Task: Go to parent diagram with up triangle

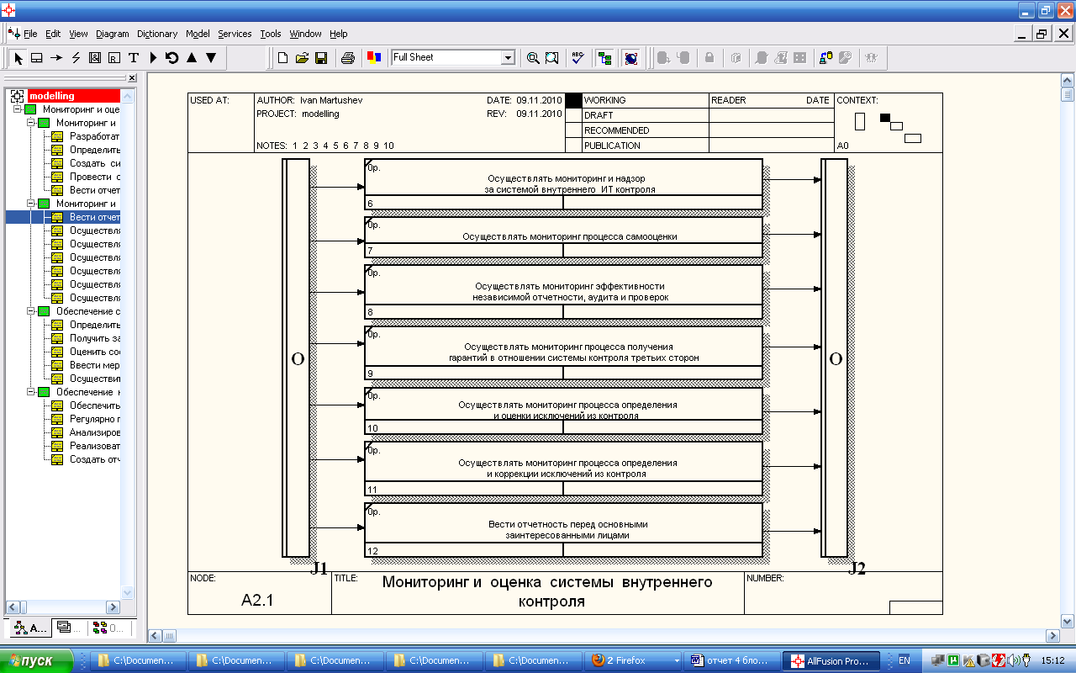Action: pos(192,58)
